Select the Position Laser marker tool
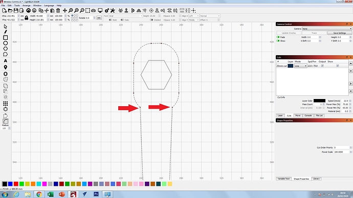Viewport: 353px width, 198px height. [x=6, y=67]
